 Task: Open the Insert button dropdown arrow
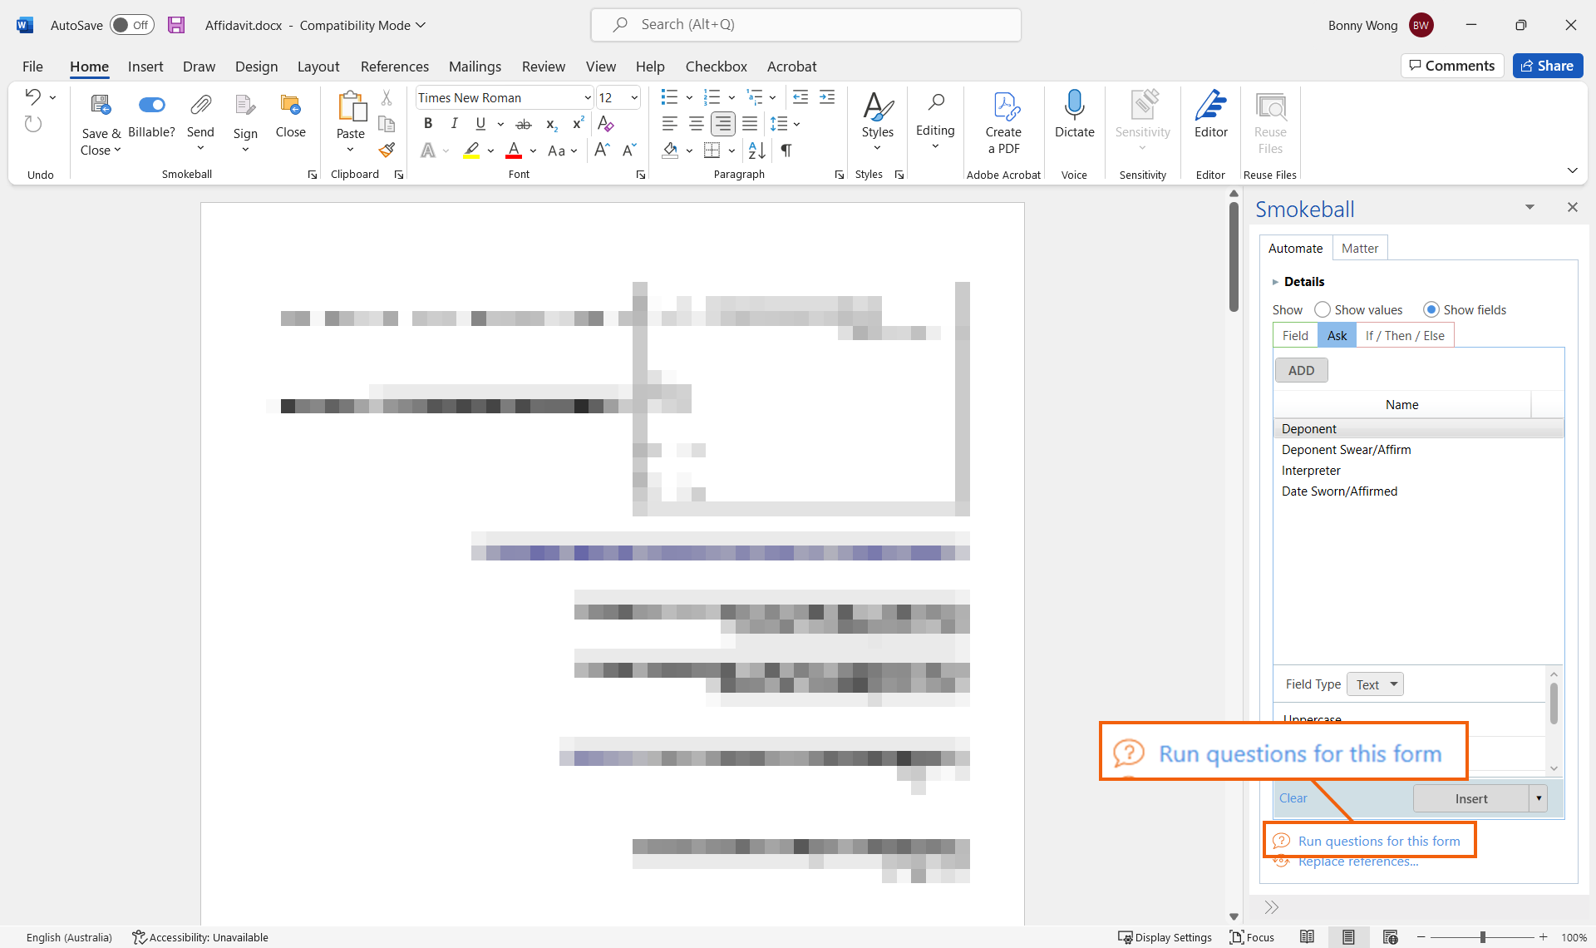[x=1539, y=798]
